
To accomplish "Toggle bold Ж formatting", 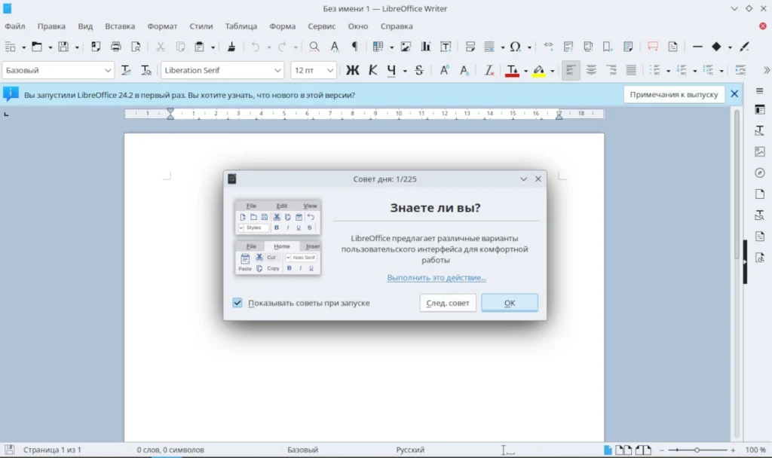I will point(353,70).
